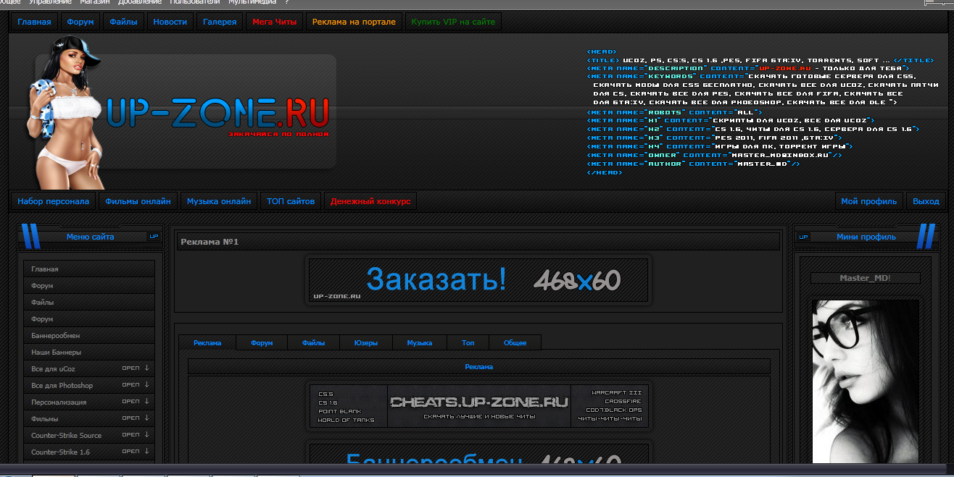Open the Топ tab

tap(468, 342)
